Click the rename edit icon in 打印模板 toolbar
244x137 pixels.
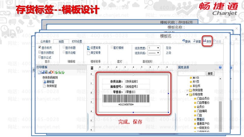click(49, 72)
